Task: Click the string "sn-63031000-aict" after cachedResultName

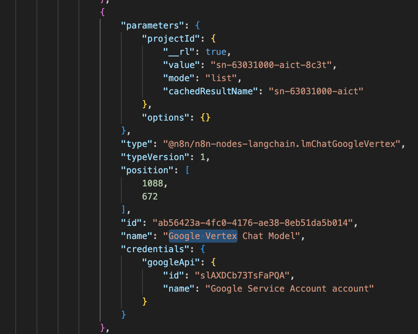Action: click(x=316, y=91)
